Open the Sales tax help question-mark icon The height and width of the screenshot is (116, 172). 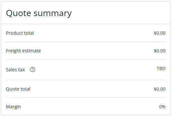(x=32, y=69)
